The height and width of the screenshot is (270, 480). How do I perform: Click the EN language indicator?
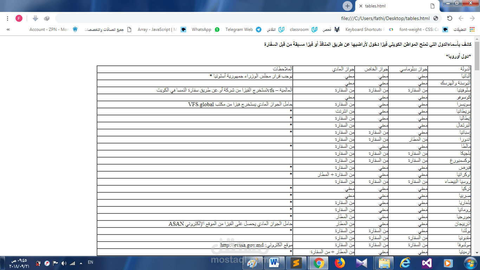(90, 262)
